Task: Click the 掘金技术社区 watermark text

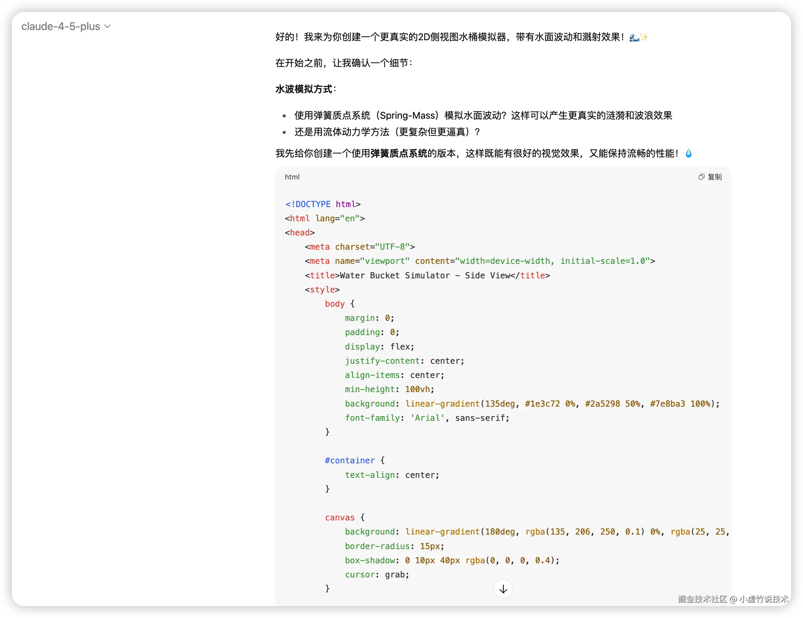Action: (702, 599)
